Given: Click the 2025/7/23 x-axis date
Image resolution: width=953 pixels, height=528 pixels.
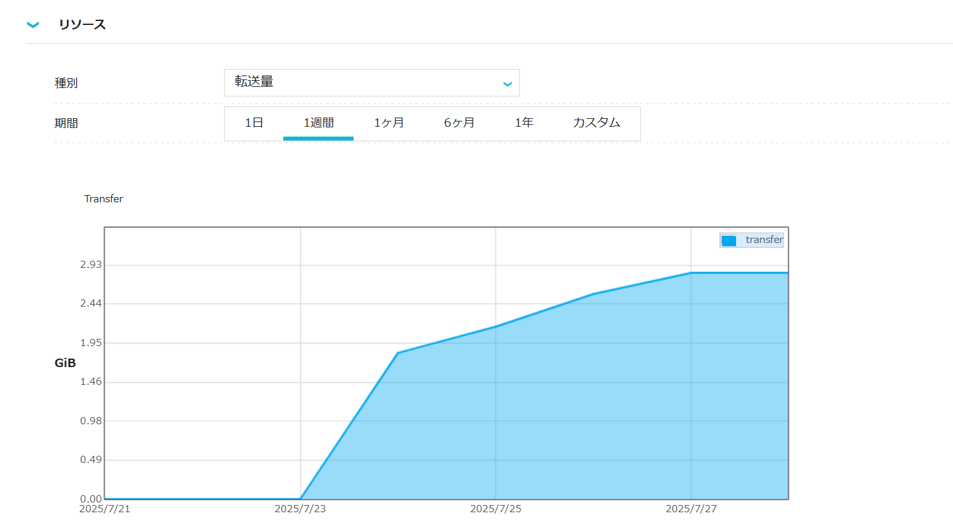Looking at the screenshot, I should tap(300, 509).
